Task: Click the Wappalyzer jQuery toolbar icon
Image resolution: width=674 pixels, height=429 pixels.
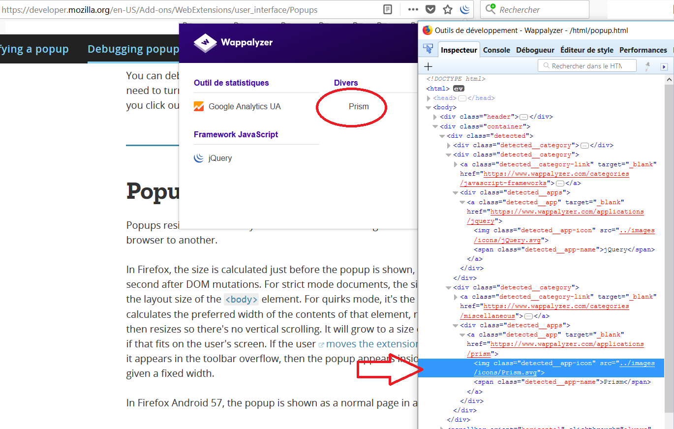Action: 464,9
